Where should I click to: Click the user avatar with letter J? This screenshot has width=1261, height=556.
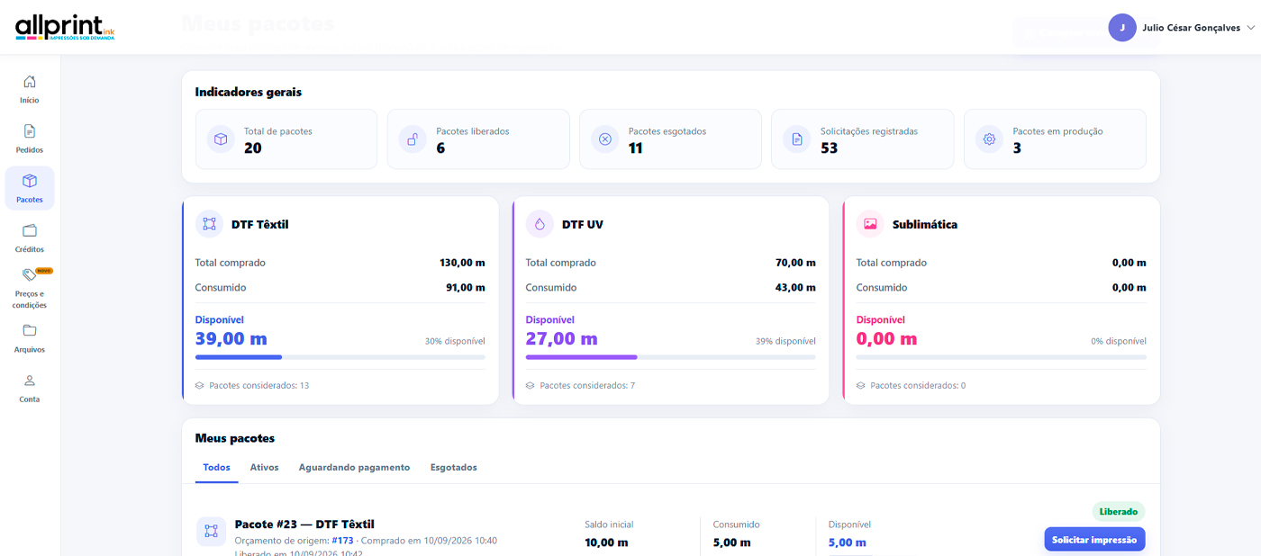point(1122,28)
